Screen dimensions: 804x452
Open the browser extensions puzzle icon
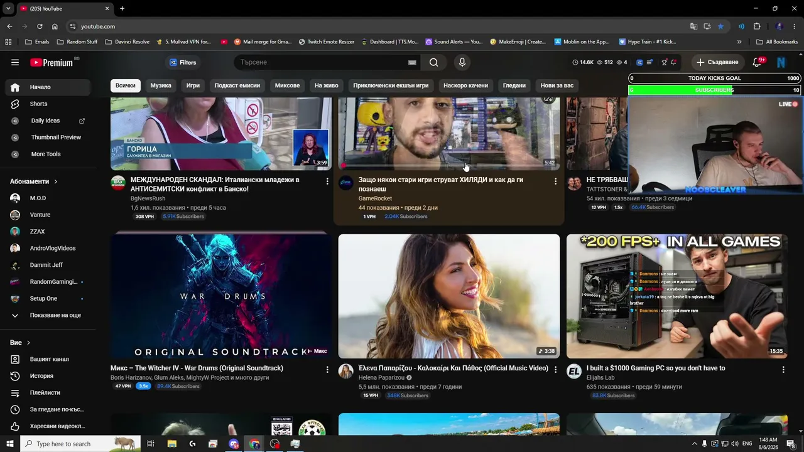click(756, 26)
